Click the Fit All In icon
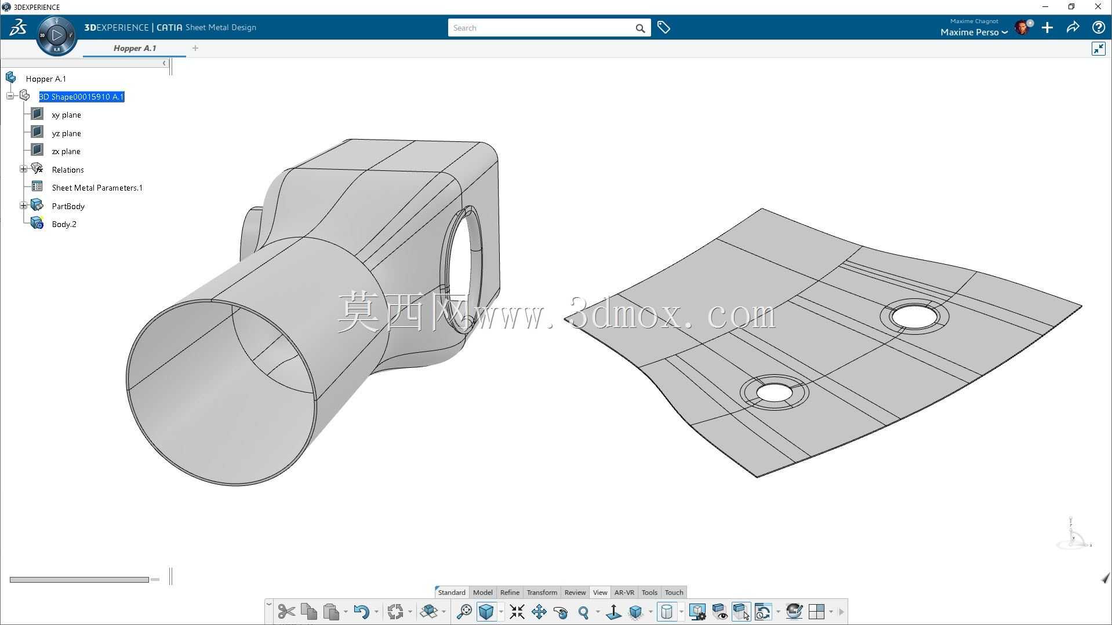Screen dimensions: 1112x625 [x=517, y=612]
